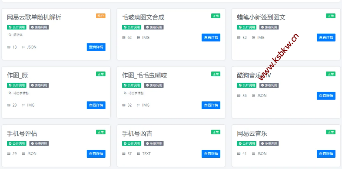Click the TEXT type label on 手机号凶吉
This screenshot has height=169, width=342.
(x=146, y=153)
